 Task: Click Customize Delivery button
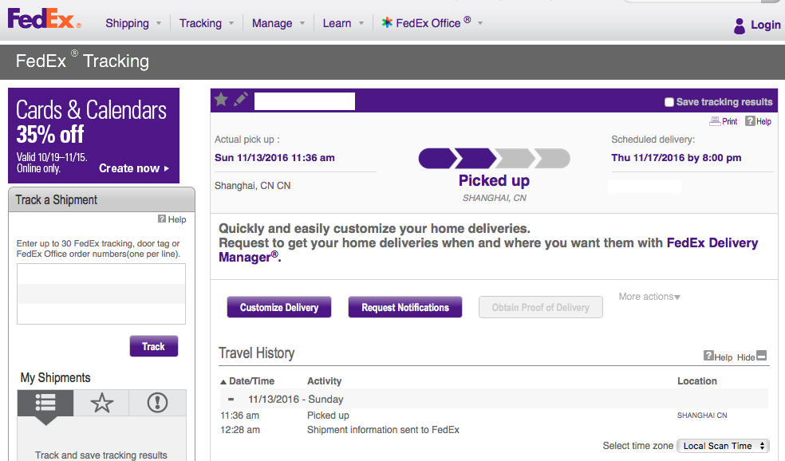[279, 307]
